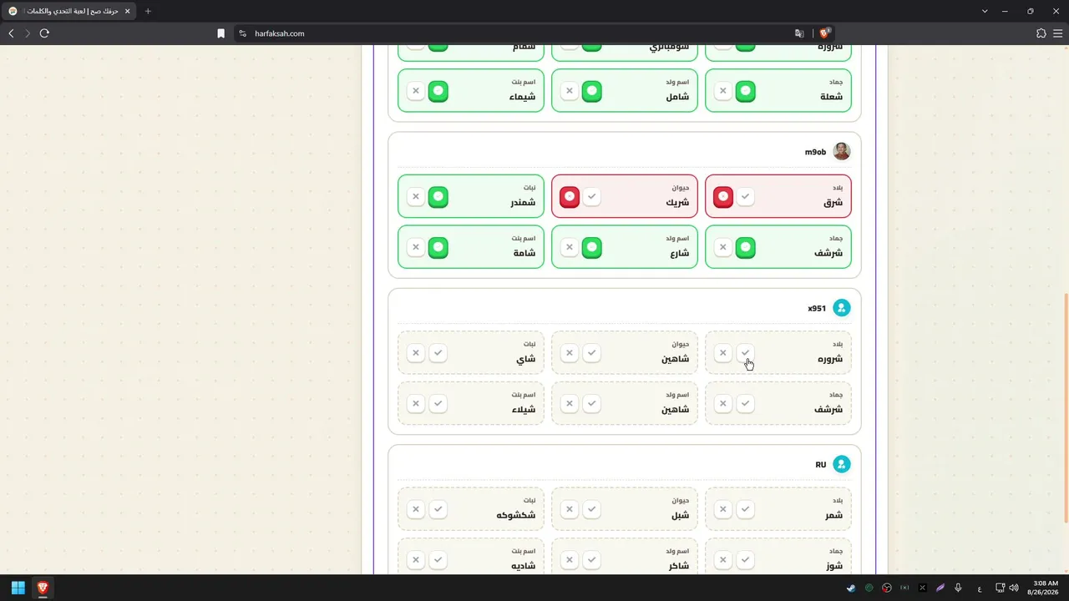
Task: Mark m9ob's حيوان answer شريك as correct
Action: [x=592, y=197]
